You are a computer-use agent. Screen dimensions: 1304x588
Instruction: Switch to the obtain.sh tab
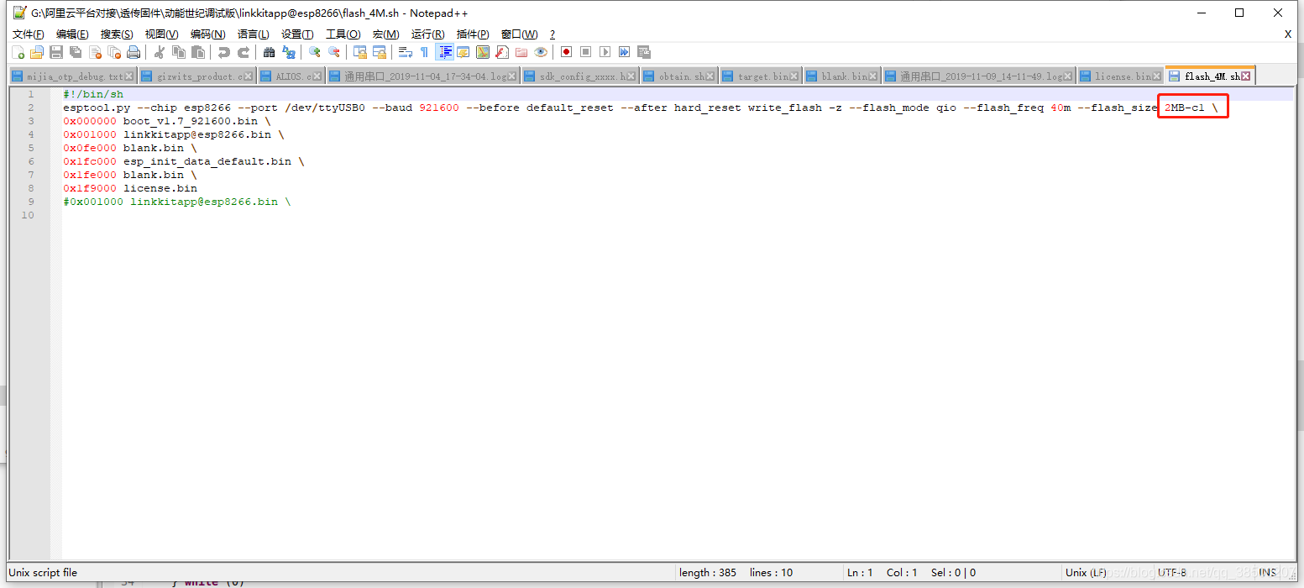[679, 76]
